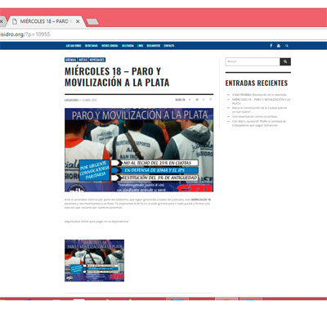The image size is (327, 319).
Task: Open the first recent entry about Resolución de la asamblea
Action: (x=259, y=95)
